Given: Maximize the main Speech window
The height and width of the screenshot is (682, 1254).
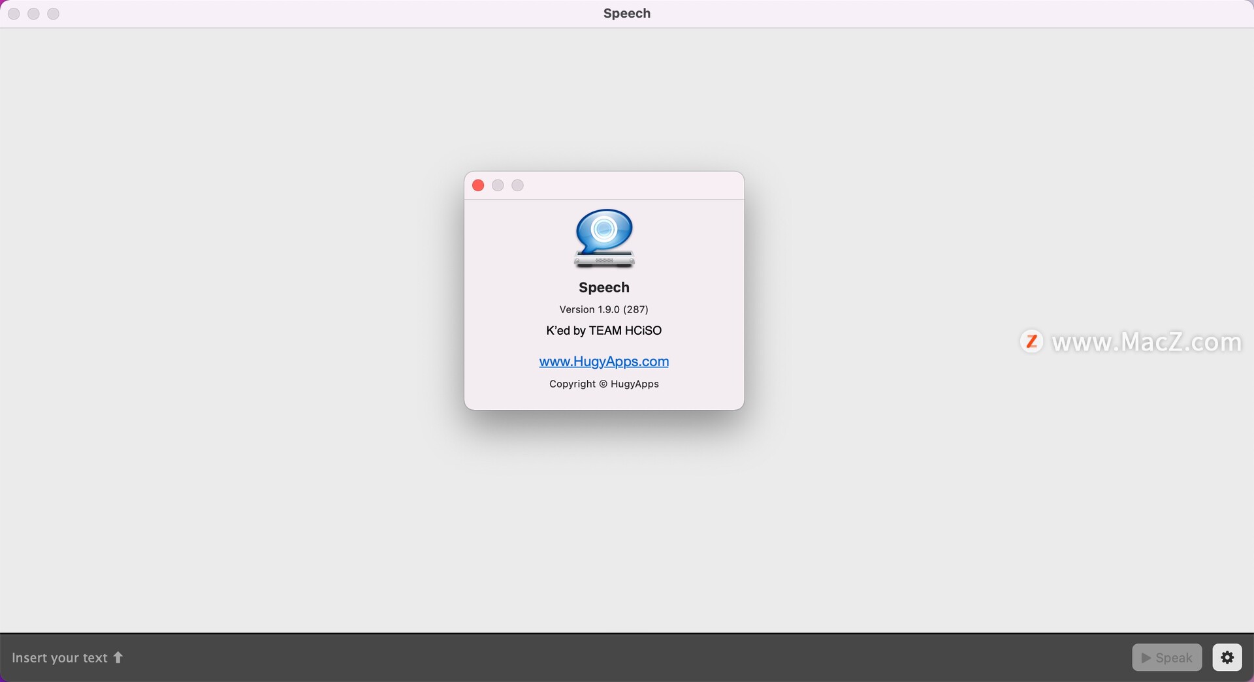Looking at the screenshot, I should (54, 14).
